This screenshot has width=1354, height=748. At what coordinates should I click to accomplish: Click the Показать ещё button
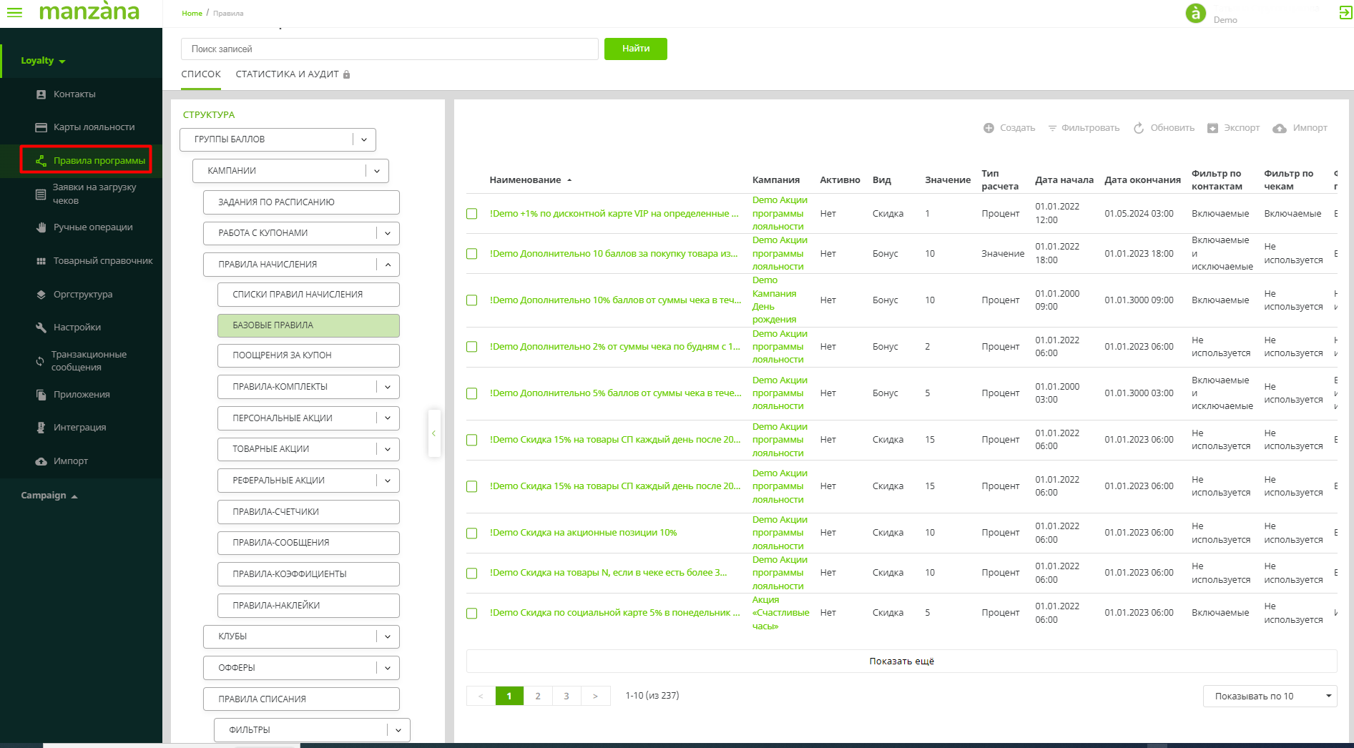(901, 661)
